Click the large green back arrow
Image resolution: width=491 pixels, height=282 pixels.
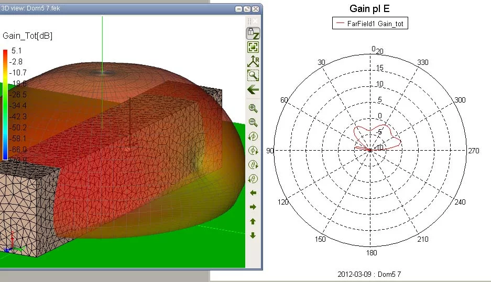[x=253, y=89]
